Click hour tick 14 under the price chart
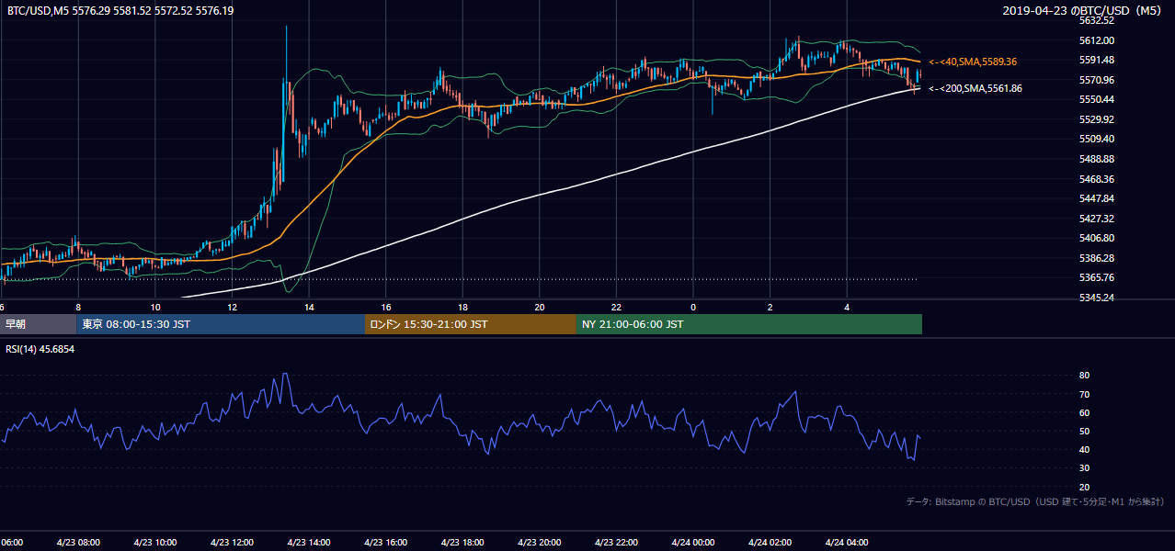 point(309,307)
